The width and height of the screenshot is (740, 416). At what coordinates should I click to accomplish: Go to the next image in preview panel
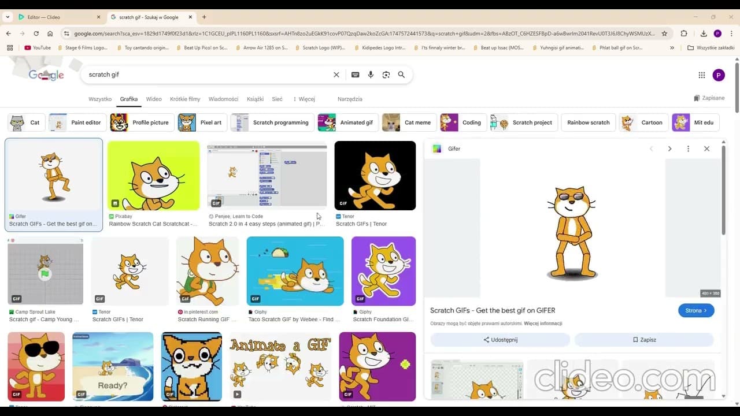click(669, 148)
